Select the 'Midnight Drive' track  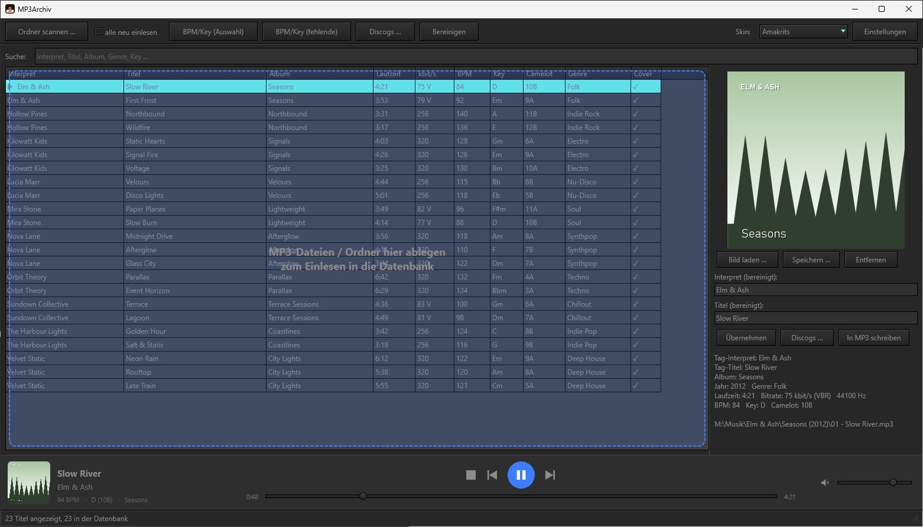[333, 236]
